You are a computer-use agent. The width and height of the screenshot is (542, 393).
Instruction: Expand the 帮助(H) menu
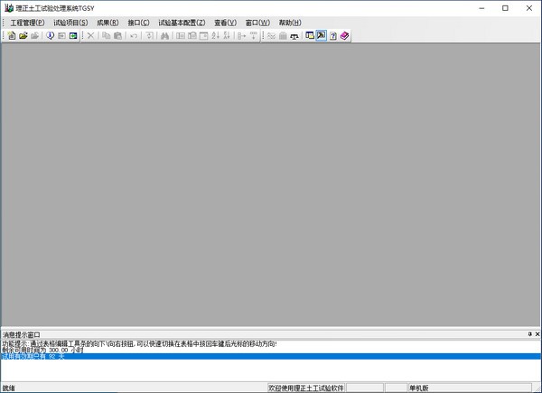pyautogui.click(x=290, y=23)
